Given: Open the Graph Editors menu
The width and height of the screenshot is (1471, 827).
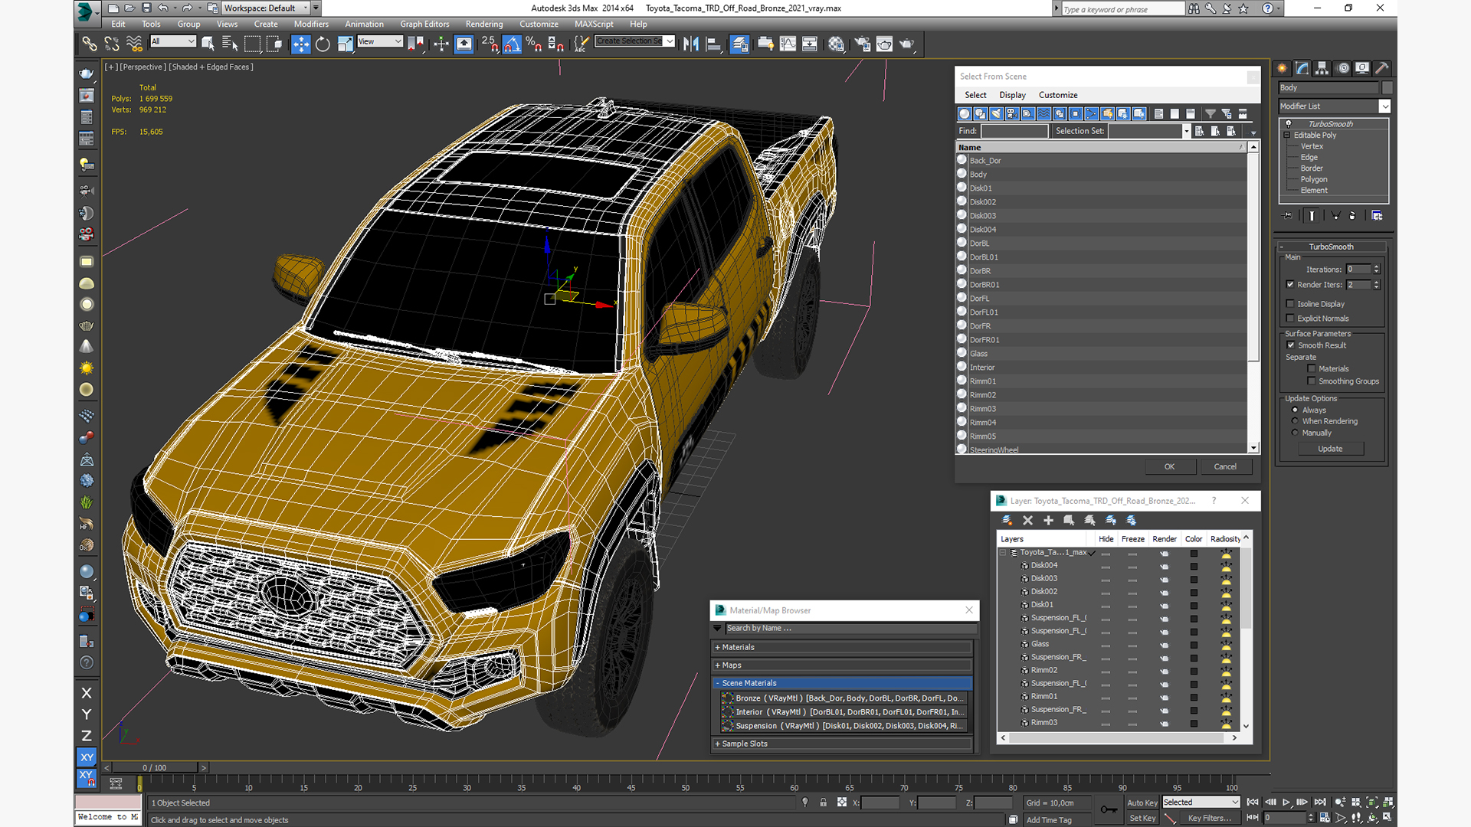Looking at the screenshot, I should point(424,24).
